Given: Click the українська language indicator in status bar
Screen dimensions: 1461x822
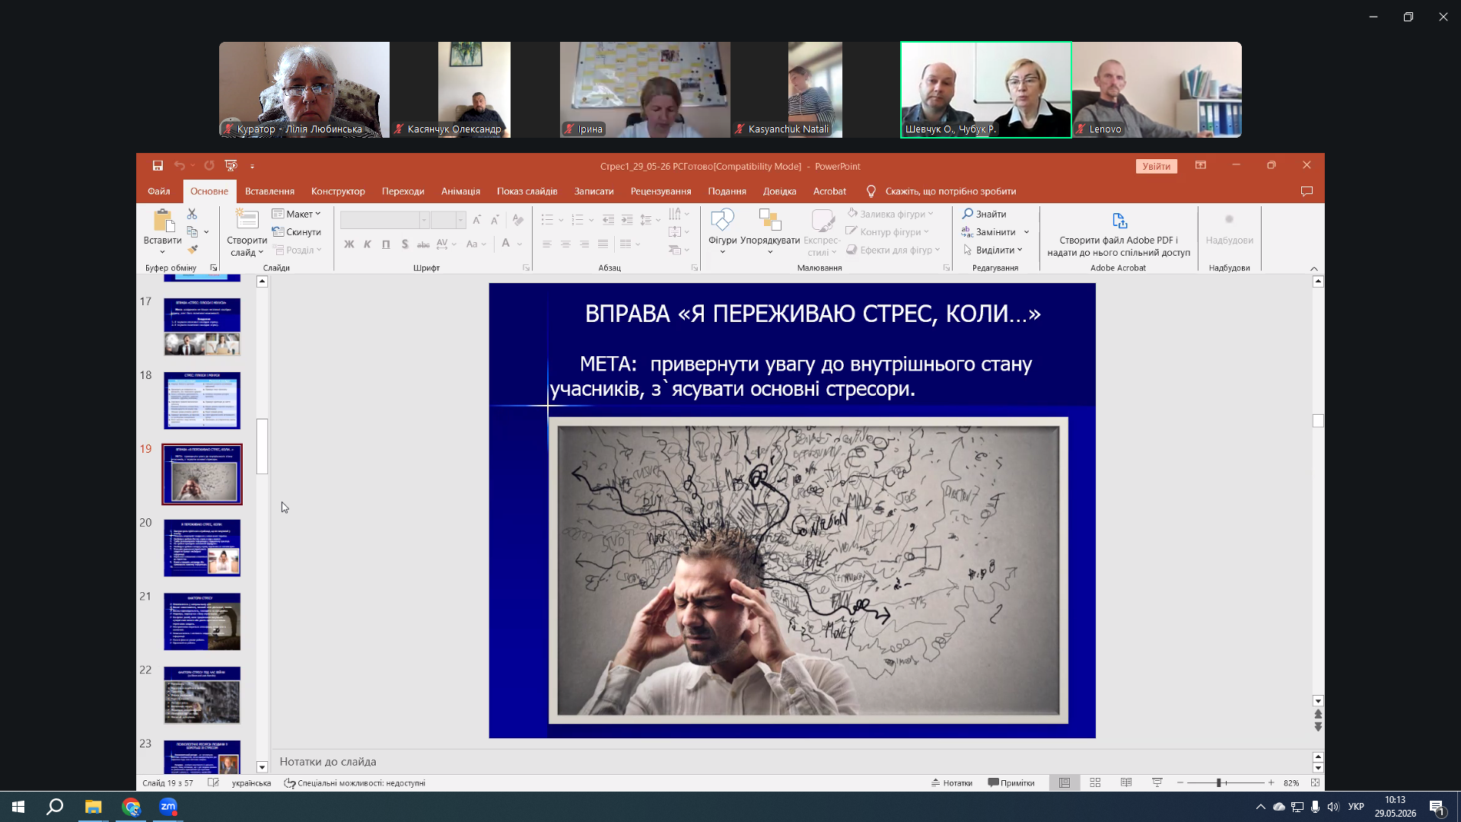Looking at the screenshot, I should click(x=251, y=782).
